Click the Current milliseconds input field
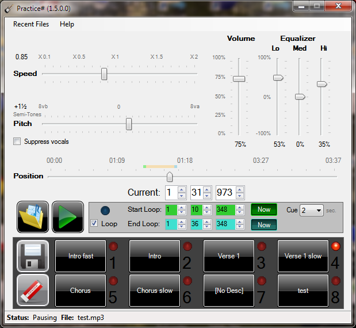356x328 pixels. click(x=225, y=192)
